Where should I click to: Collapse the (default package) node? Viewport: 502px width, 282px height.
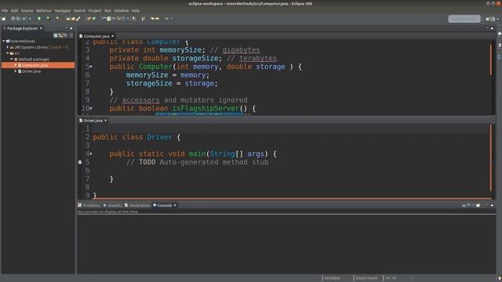[x=12, y=60]
